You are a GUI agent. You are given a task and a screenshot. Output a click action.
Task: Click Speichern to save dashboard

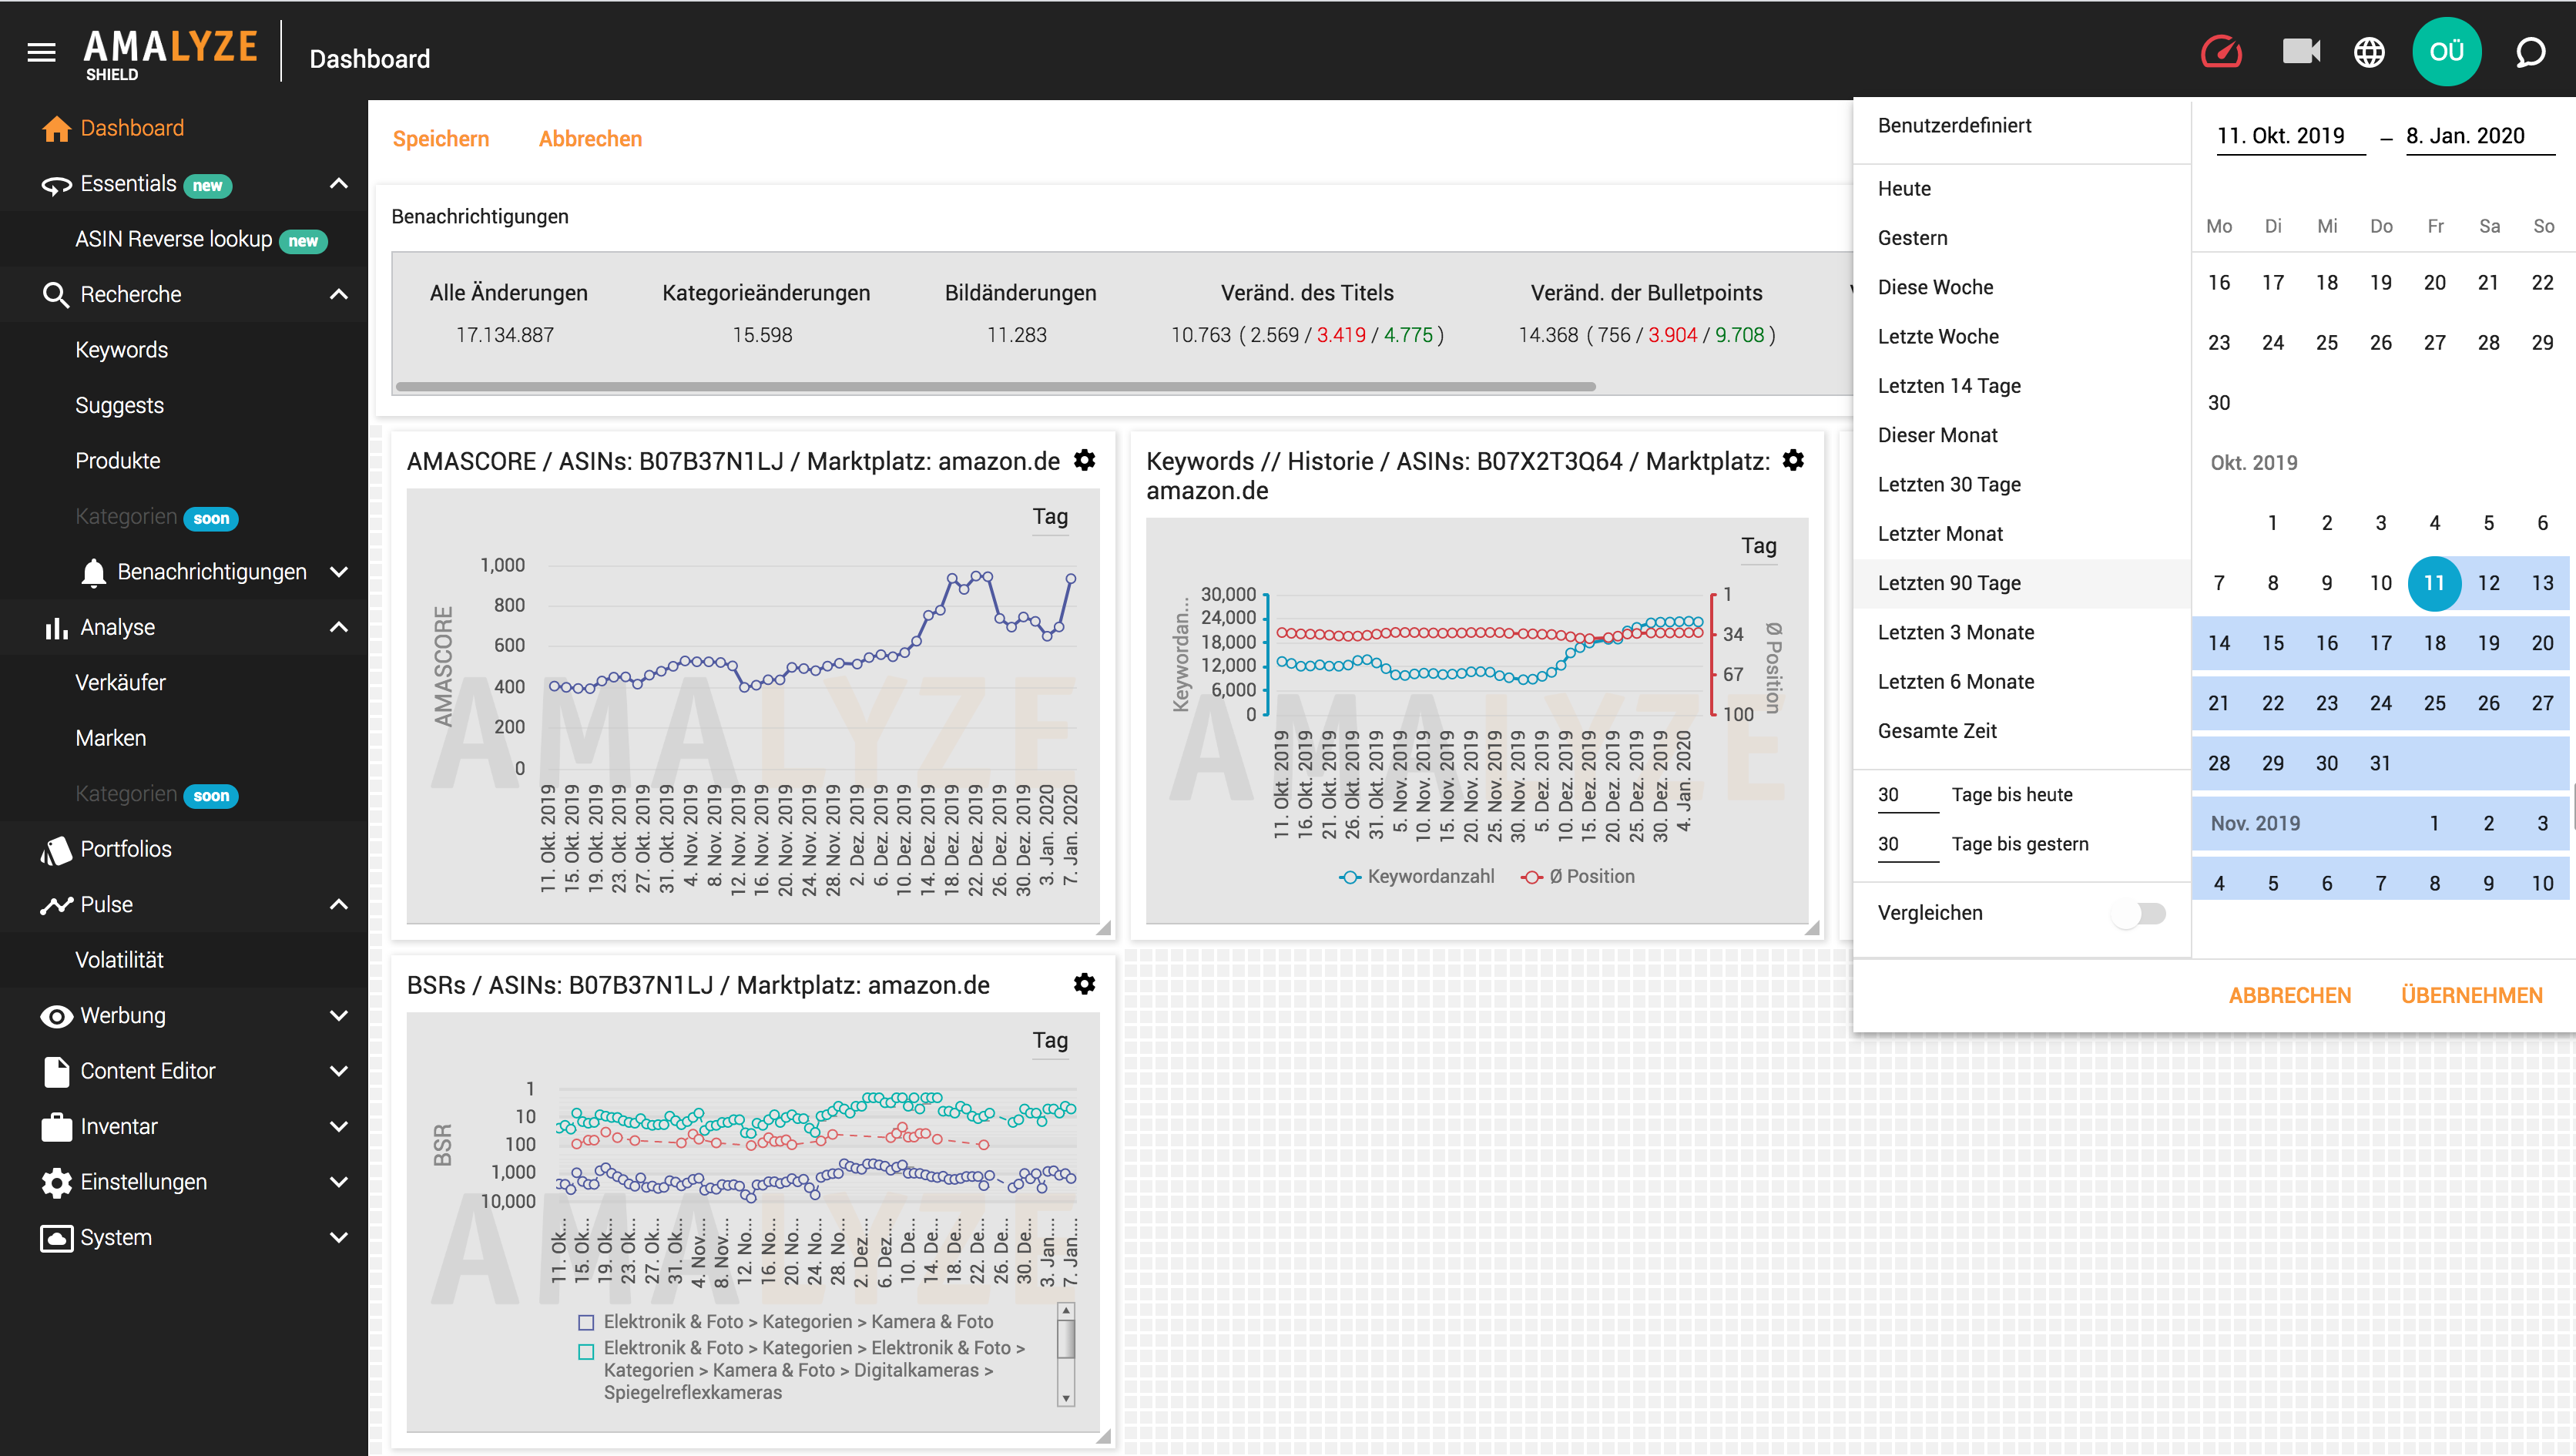(x=441, y=139)
